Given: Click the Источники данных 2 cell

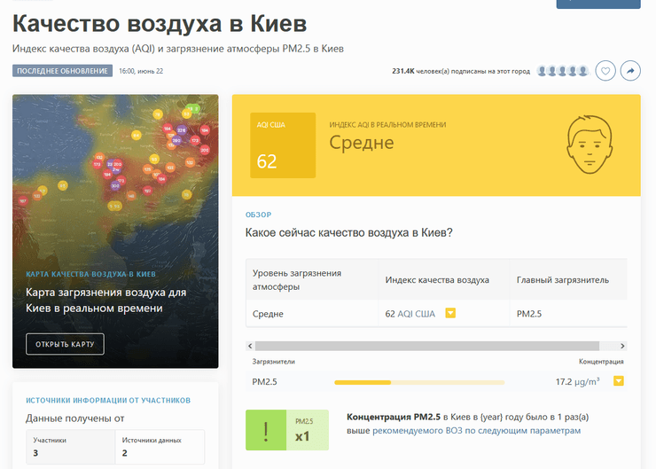Looking at the screenshot, I should pyautogui.click(x=160, y=447).
